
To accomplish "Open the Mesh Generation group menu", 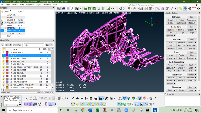I will [177, 62].
